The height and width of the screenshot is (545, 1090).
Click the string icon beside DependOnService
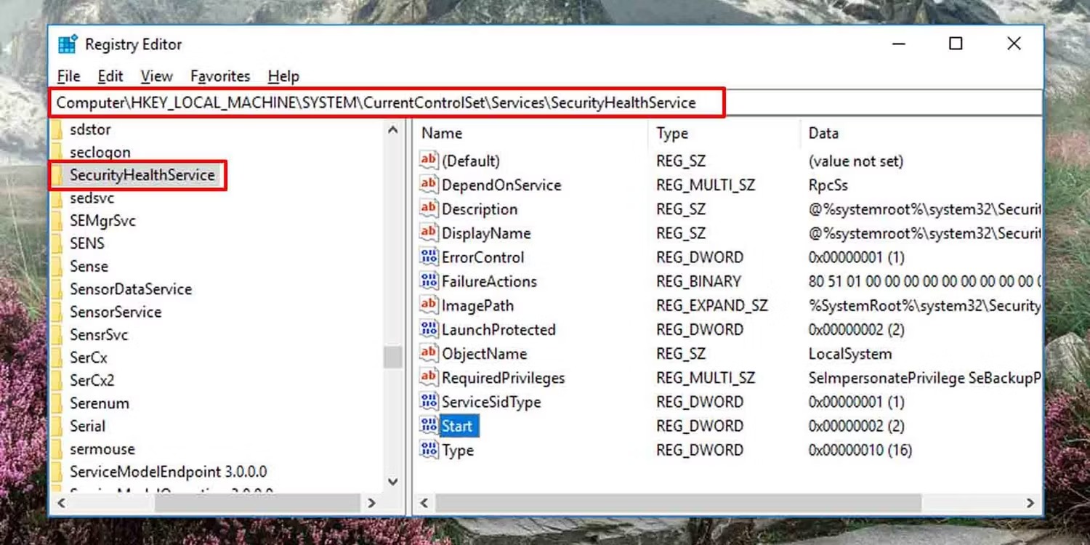tap(429, 185)
